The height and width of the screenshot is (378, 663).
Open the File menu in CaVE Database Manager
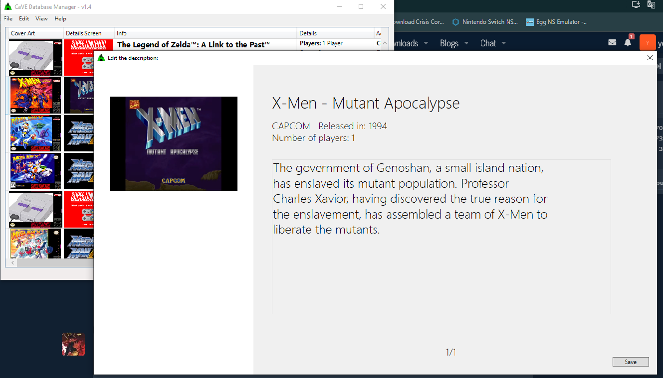(x=8, y=18)
